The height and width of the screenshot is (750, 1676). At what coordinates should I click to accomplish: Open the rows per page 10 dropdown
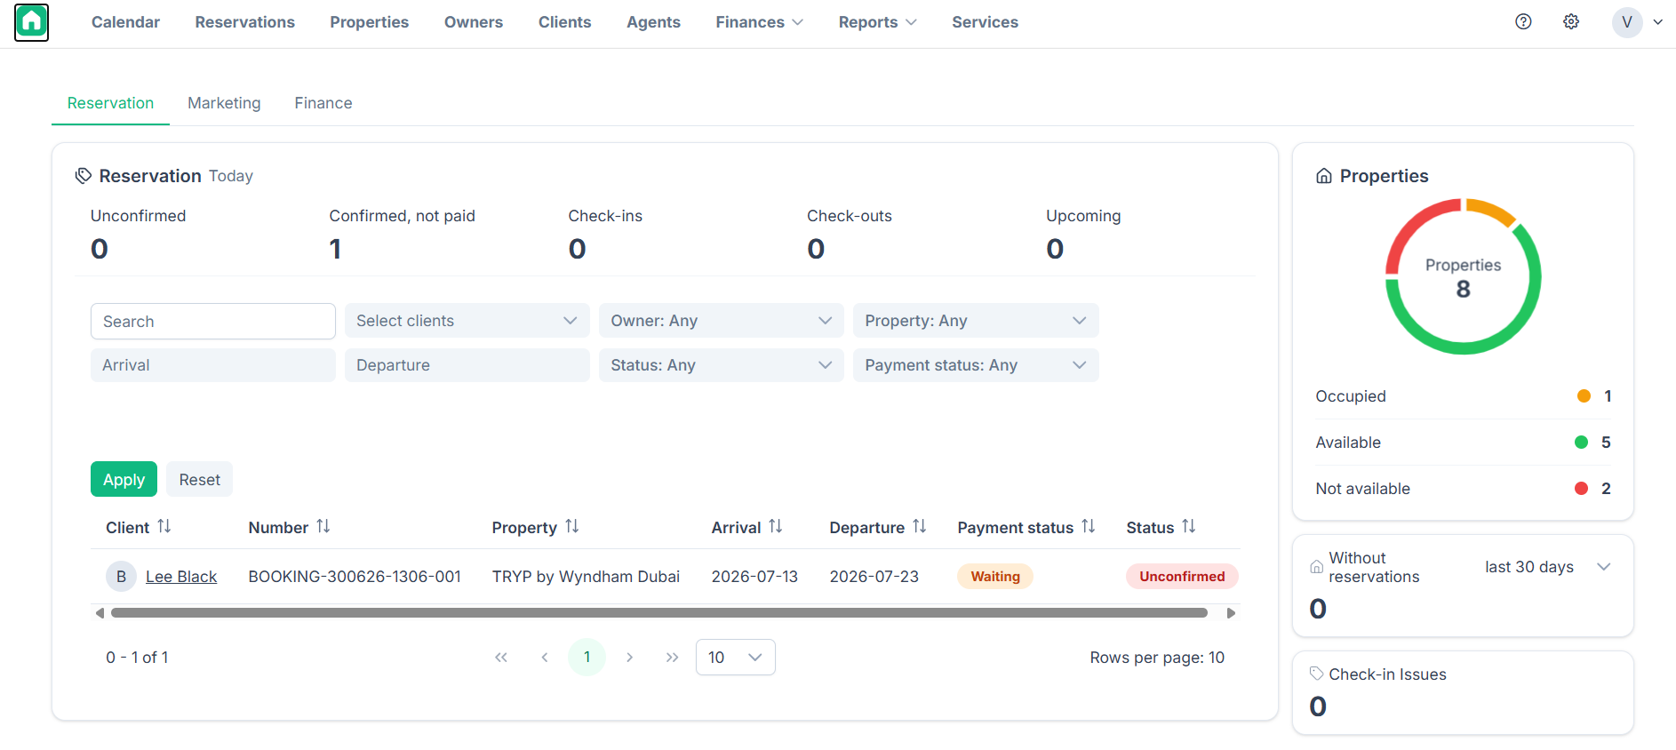coord(736,658)
